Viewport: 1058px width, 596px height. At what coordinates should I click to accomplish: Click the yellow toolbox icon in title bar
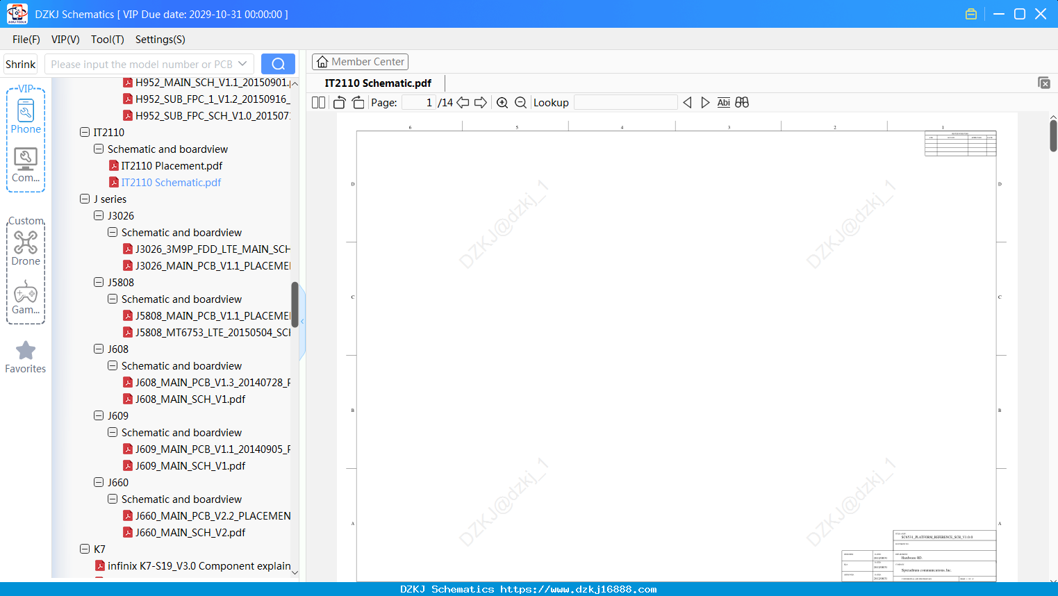971,14
